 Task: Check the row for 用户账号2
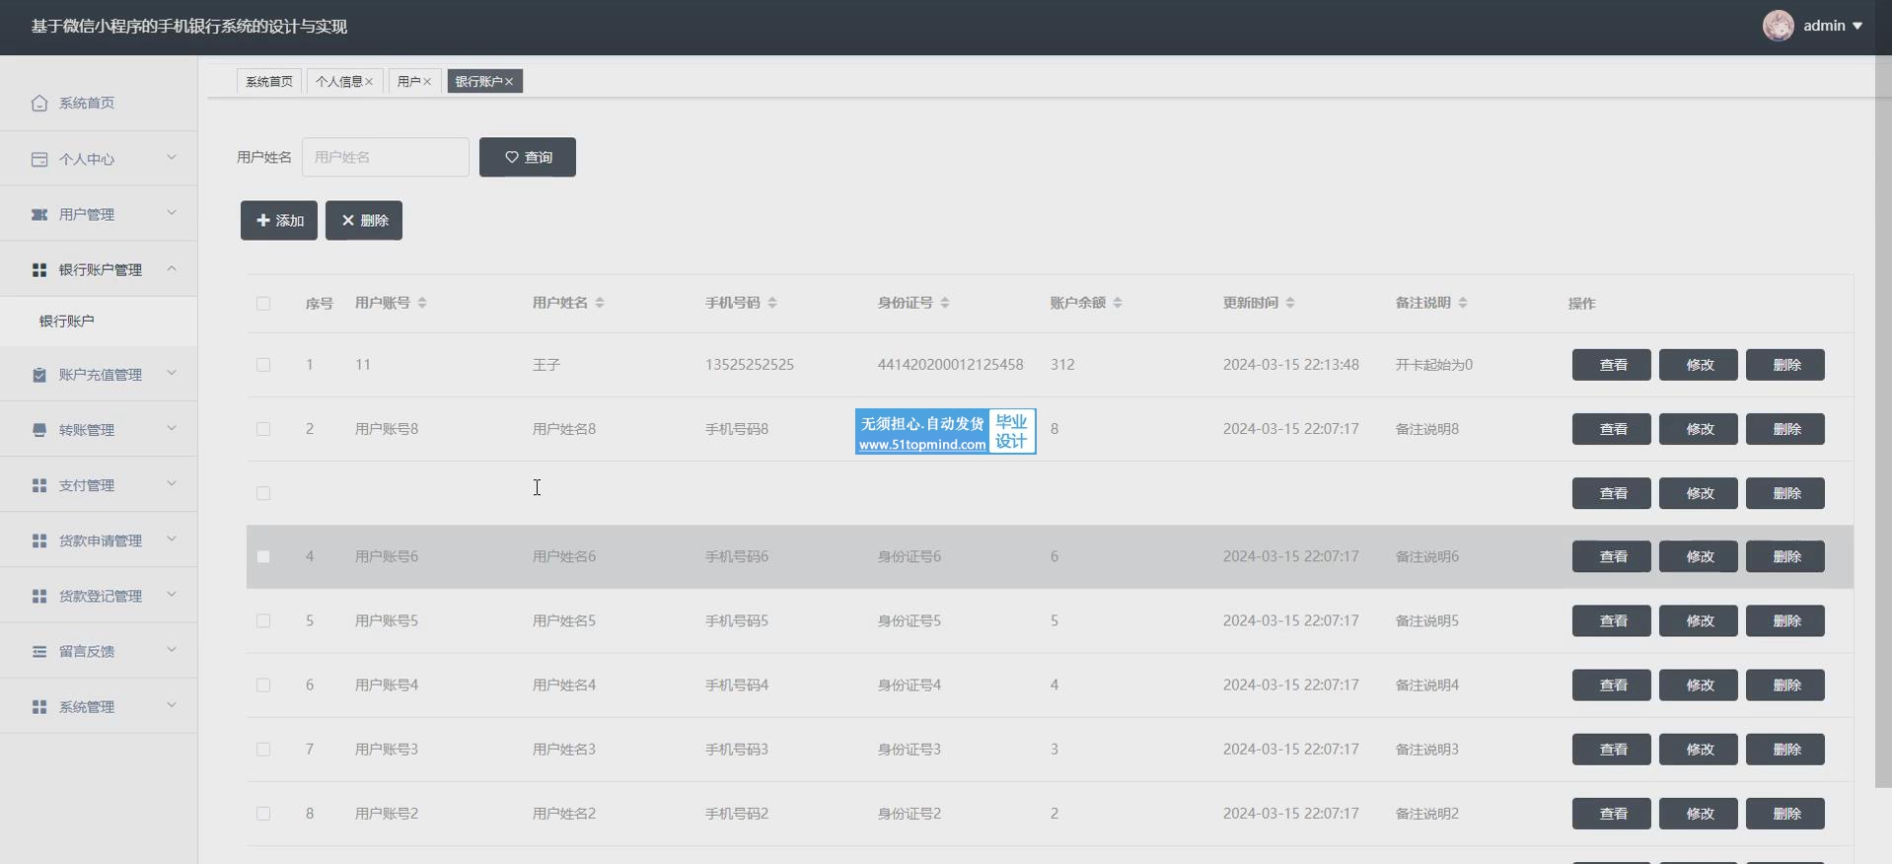click(263, 814)
